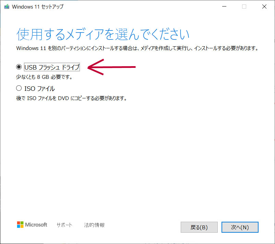Open the サポート link
This screenshot has height=244, width=275.
64,225
